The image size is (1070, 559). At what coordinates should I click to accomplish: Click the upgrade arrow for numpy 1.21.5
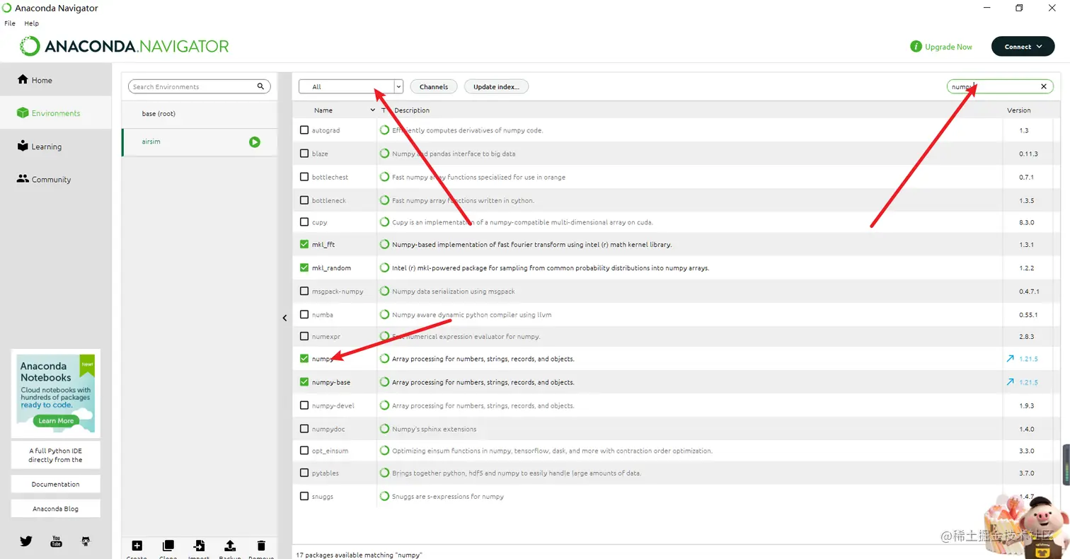1010,359
